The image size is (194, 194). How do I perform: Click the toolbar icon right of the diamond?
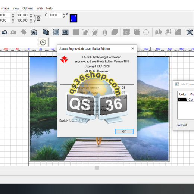click(x=34, y=32)
